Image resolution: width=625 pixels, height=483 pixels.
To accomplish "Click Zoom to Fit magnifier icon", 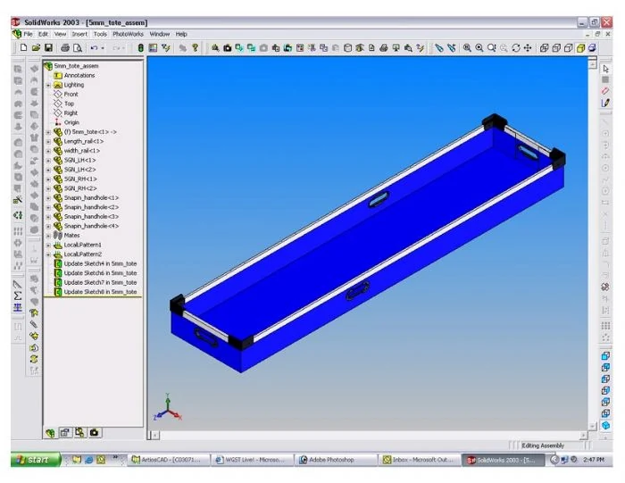I will [x=467, y=48].
